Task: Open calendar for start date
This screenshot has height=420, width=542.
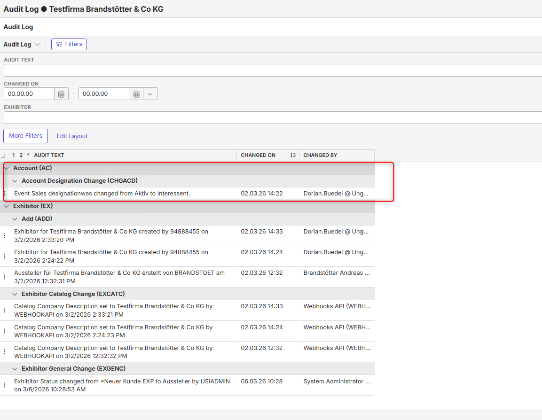Action: (x=61, y=94)
